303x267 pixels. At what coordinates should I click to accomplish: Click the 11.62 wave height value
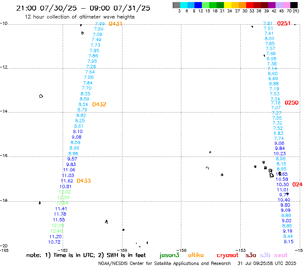tap(67, 181)
